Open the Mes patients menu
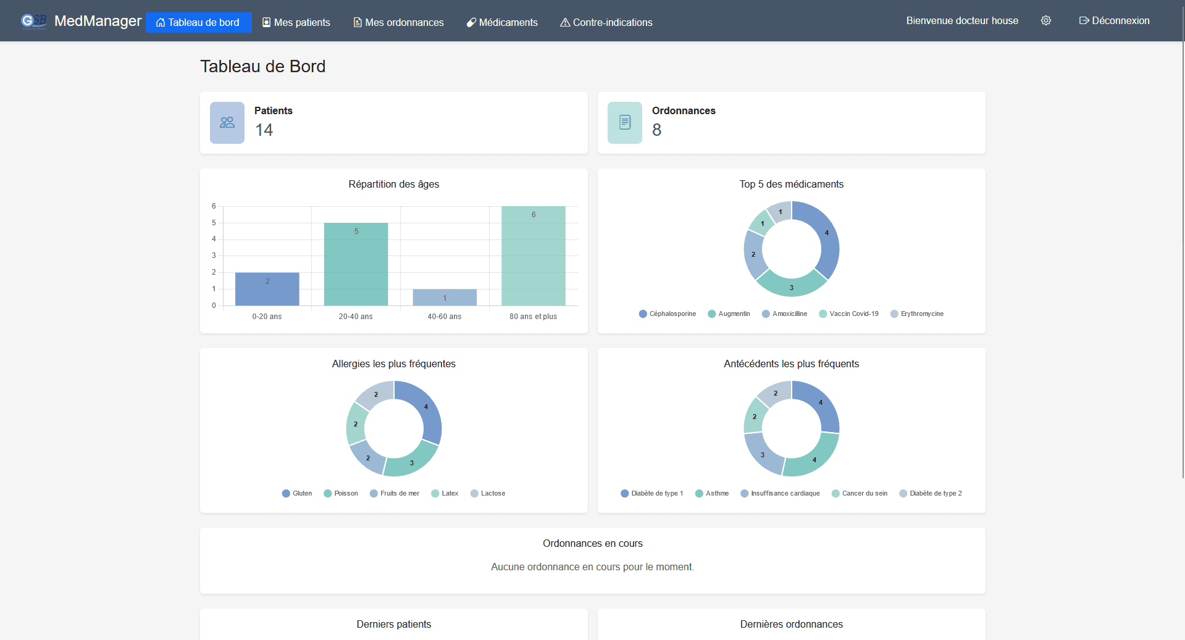 point(296,23)
